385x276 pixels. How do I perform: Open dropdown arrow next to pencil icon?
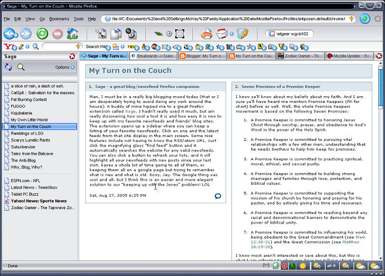[x=27, y=46]
